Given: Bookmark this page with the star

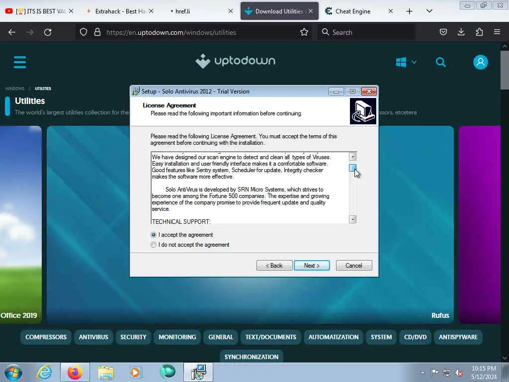Looking at the screenshot, I should click(x=304, y=32).
